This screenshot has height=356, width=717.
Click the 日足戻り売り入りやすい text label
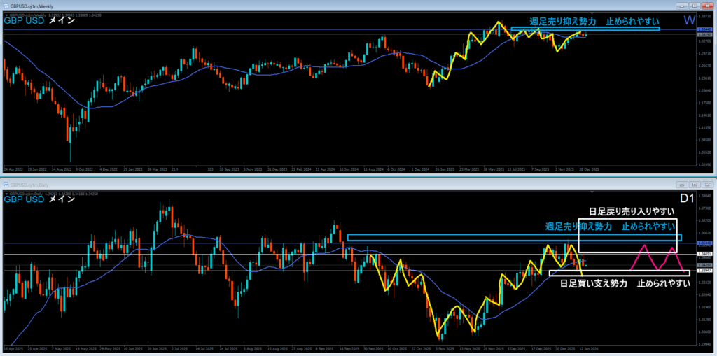(x=632, y=211)
